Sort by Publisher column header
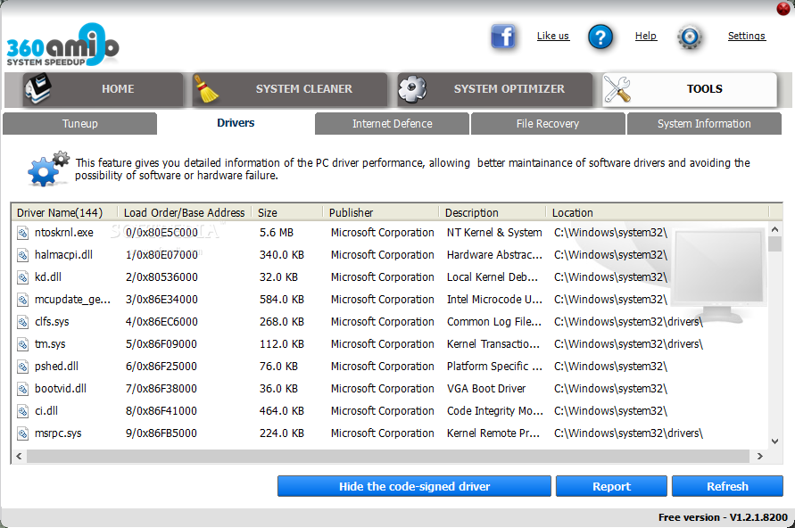Screen dimensions: 795x528 381,213
